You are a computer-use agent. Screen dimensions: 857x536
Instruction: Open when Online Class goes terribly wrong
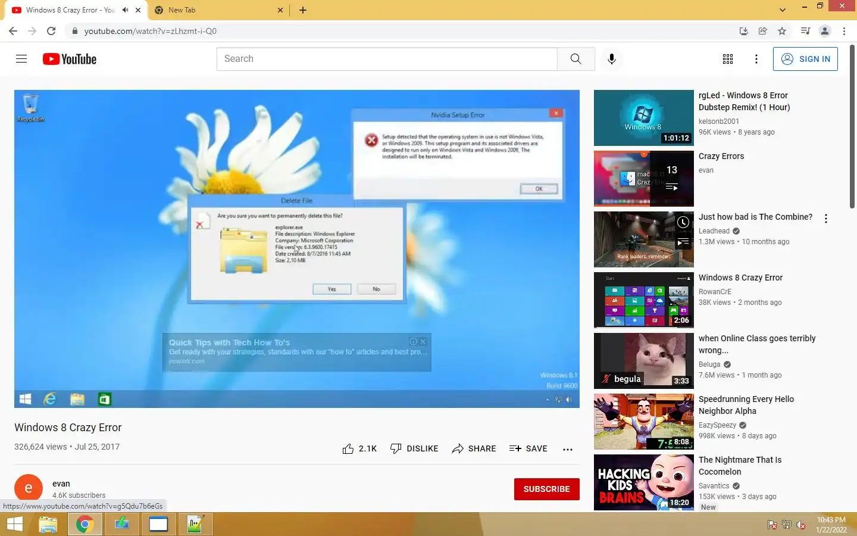[x=757, y=344]
